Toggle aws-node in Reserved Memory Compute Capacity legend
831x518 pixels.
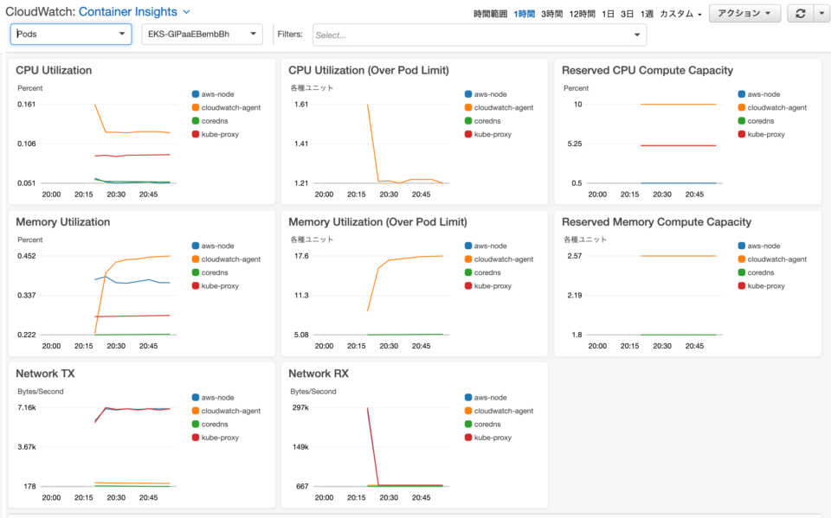tap(759, 246)
